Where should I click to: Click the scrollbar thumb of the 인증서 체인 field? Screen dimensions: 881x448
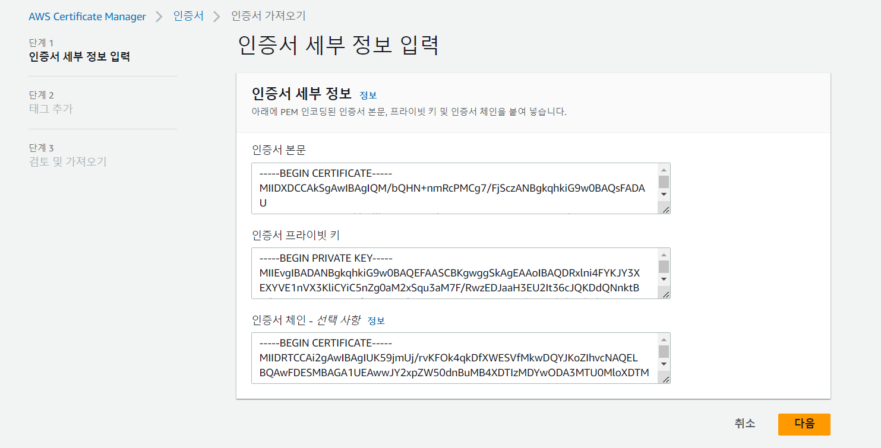tap(664, 351)
